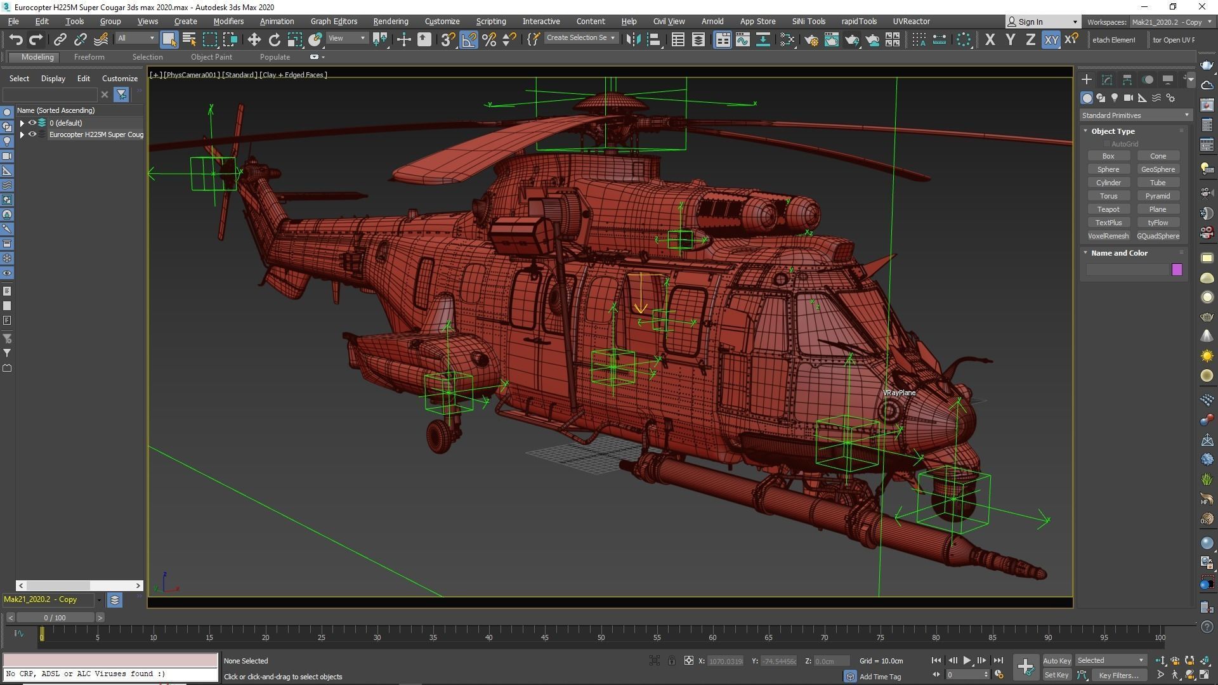Toggle Absolute/Offset transform type-in mode
Image resolution: width=1218 pixels, height=685 pixels.
(x=688, y=661)
